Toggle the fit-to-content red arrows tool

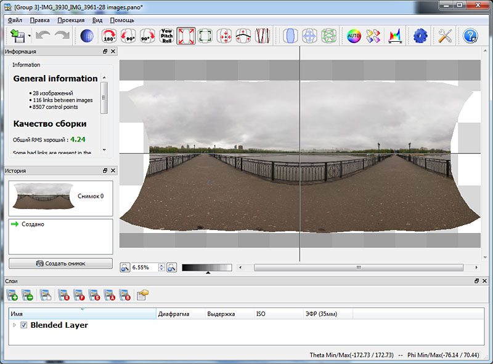[x=186, y=36]
